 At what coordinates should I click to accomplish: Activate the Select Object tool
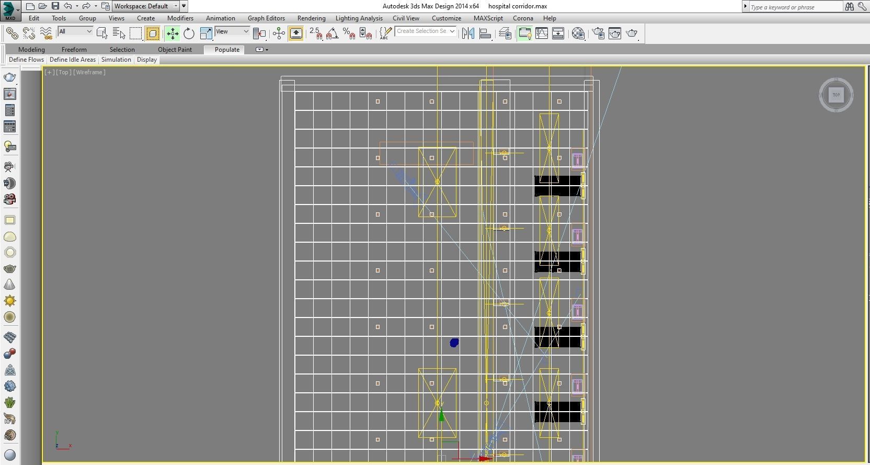[x=102, y=33]
